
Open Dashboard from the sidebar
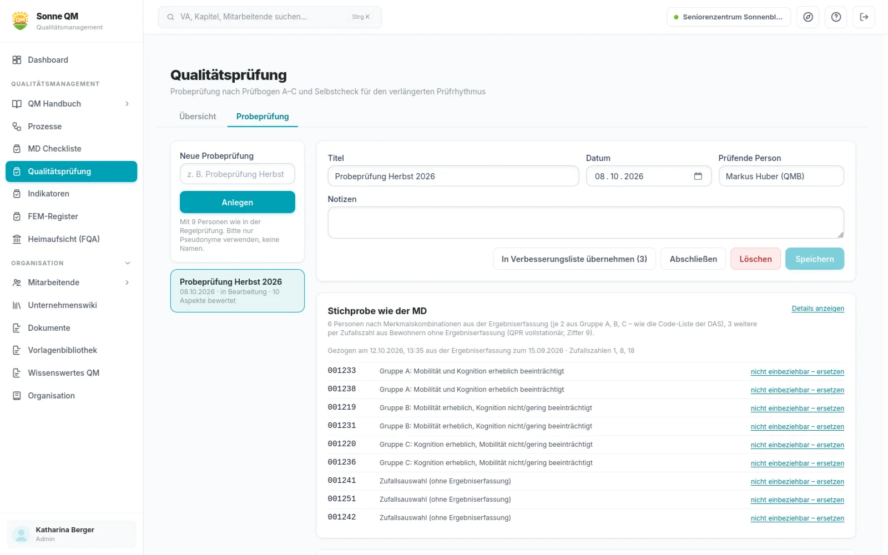[71, 60]
